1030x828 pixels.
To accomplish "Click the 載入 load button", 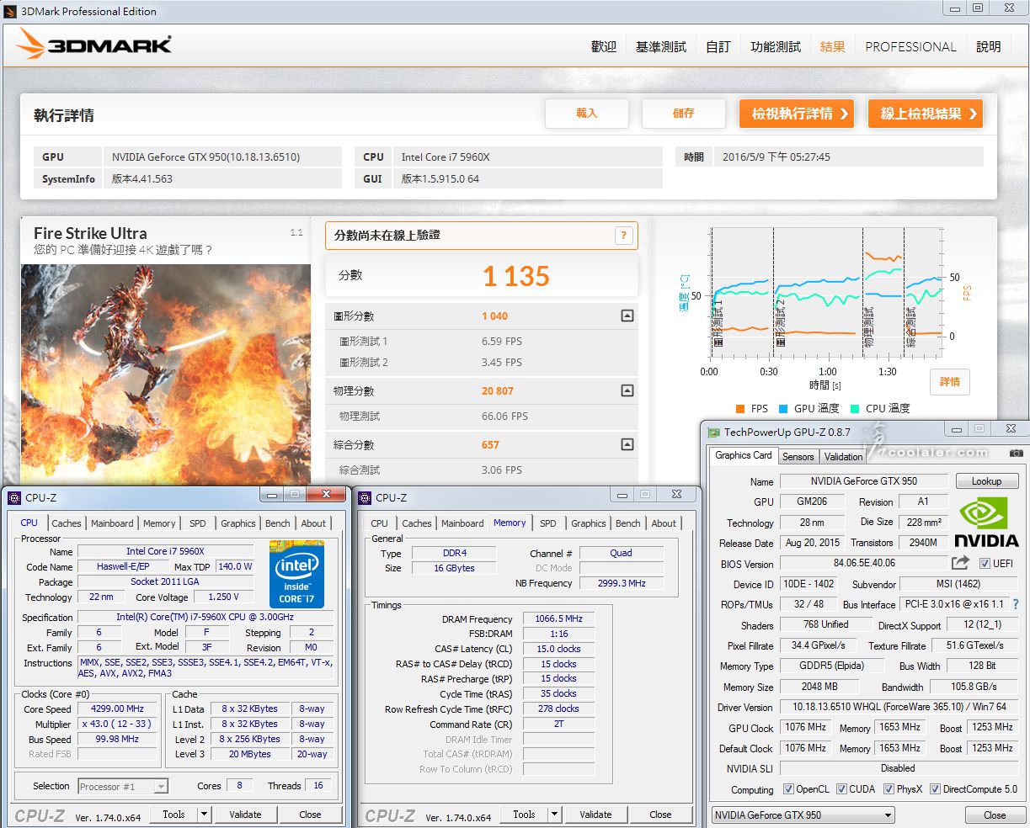I will 587,113.
